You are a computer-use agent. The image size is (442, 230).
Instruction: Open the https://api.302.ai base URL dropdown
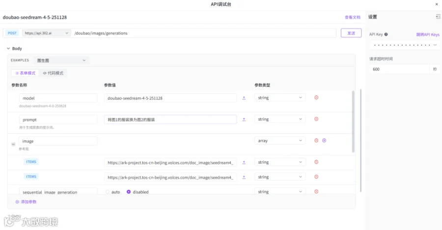click(x=46, y=33)
